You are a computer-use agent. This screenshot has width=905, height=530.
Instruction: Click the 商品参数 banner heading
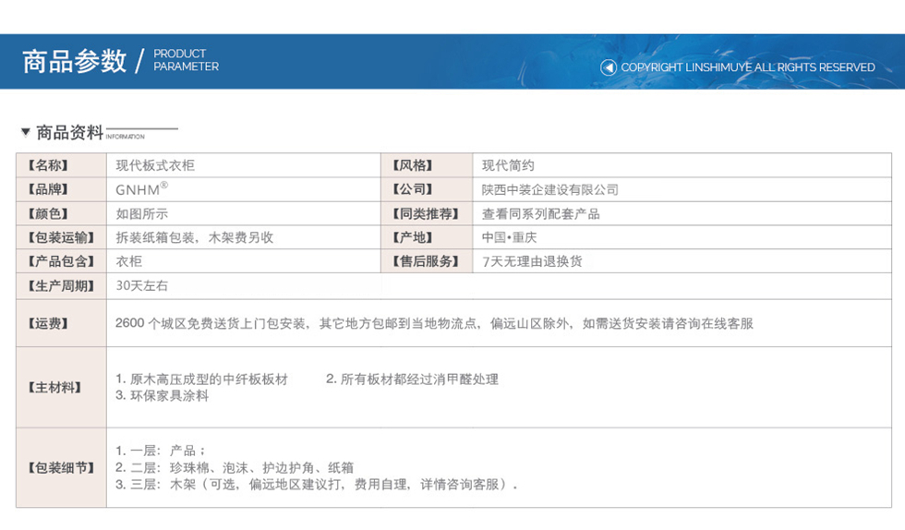click(74, 61)
